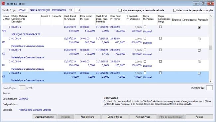Screen dimensions: 216x122
Task: Select the row for material 00.001.9
Action: [x=105, y=54]
